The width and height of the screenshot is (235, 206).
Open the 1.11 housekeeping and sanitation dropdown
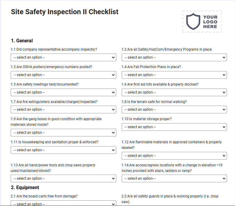[63, 150]
